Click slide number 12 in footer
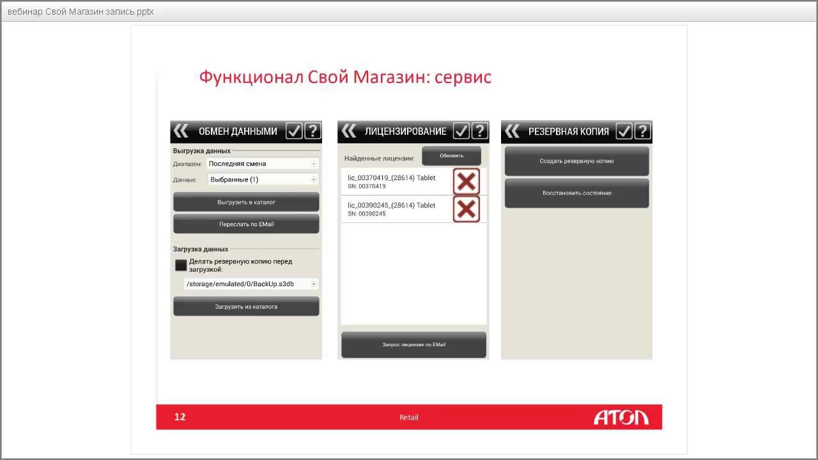 click(180, 417)
